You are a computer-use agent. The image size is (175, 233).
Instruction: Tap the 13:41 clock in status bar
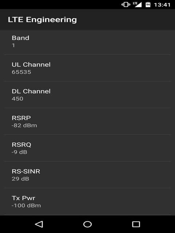[162, 5]
